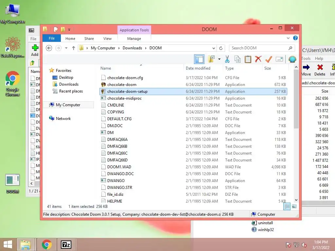The image size is (335, 251).
Task: Select the DOOM1.WAD file
Action: 193,167
